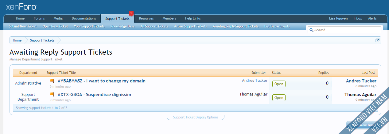View Alerts
This screenshot has width=389, height=134.
pos(372,18)
